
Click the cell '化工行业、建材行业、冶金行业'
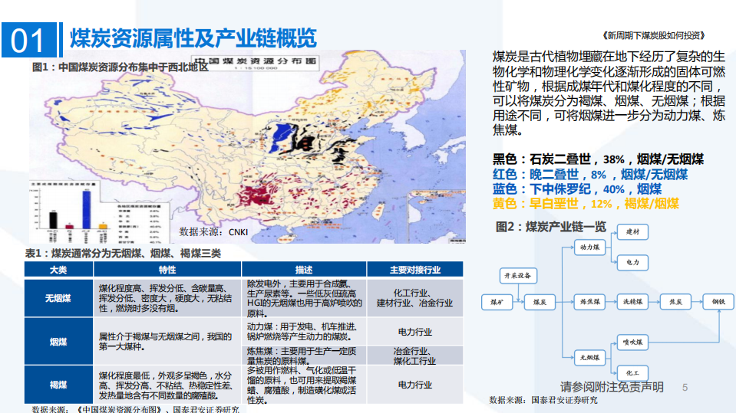pos(415,298)
